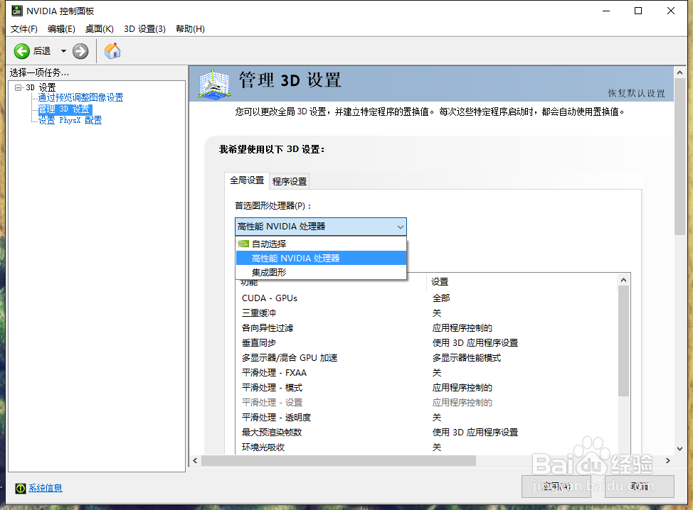This screenshot has height=510, width=693.
Task: Select the 三重缓冲 setting row
Action: pos(427,313)
